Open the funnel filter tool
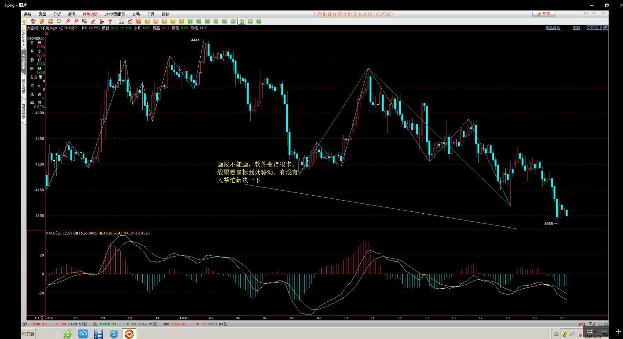 click(110, 21)
